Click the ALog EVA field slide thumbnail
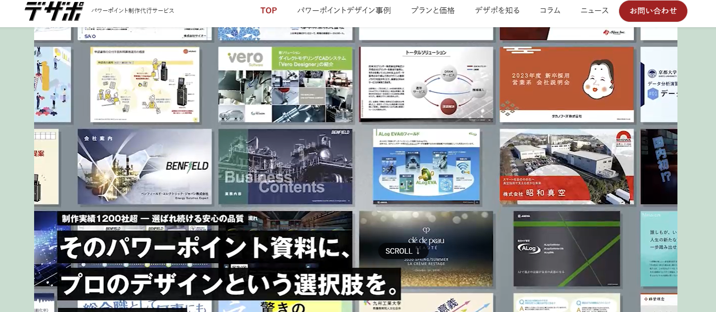The image size is (716, 312). (x=426, y=167)
